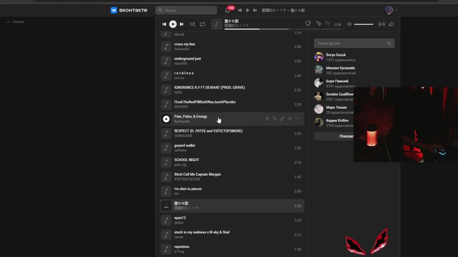Click note icon of stuck in my sadness track
The width and height of the screenshot is (458, 257).
point(166,235)
